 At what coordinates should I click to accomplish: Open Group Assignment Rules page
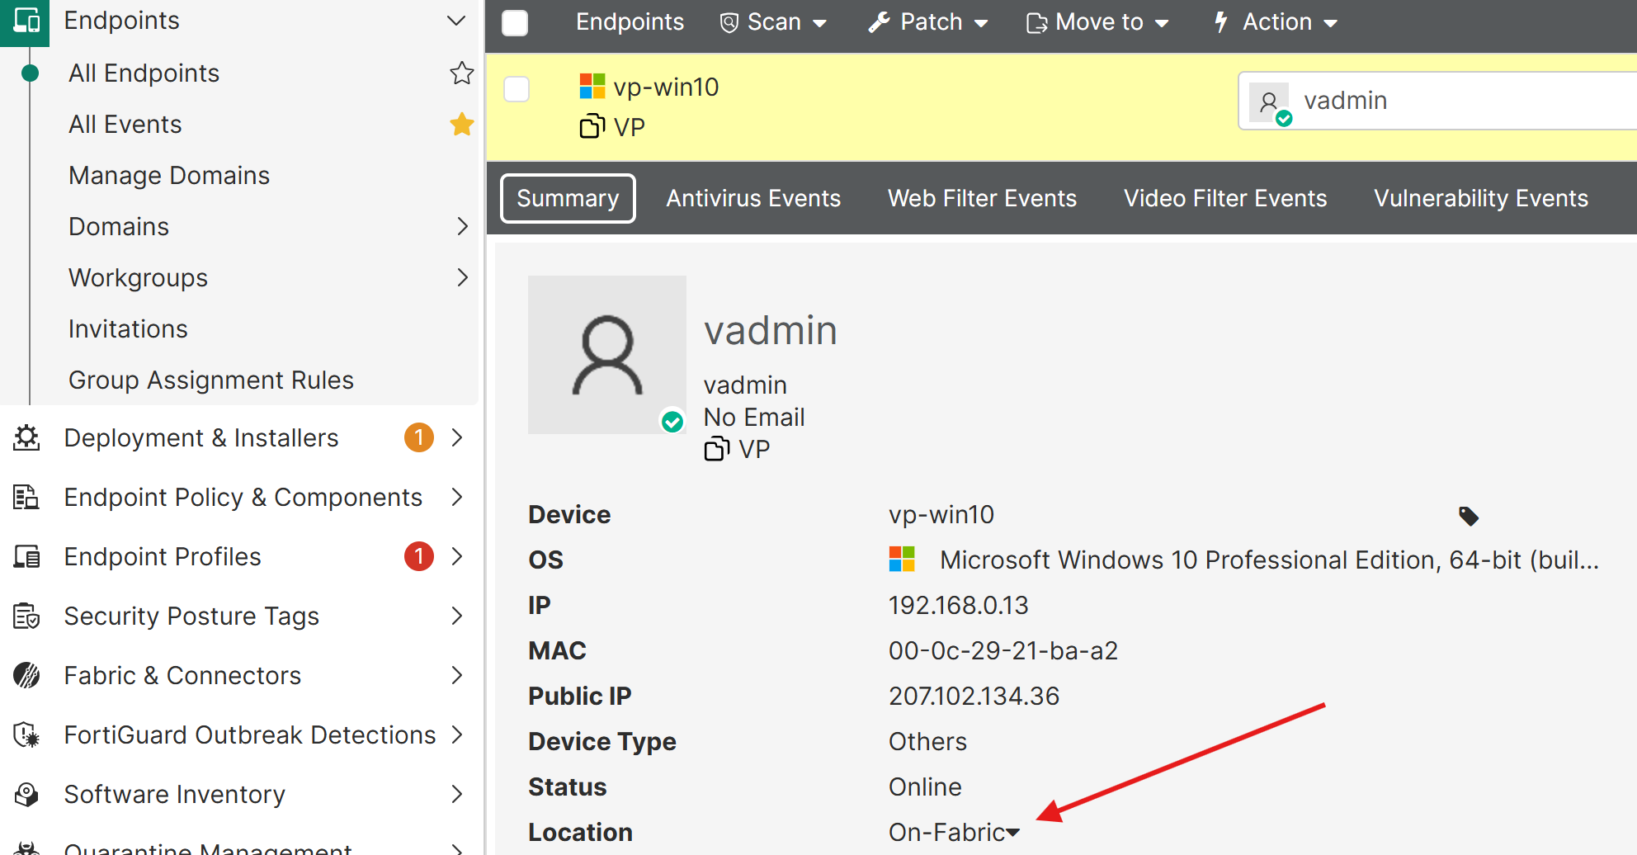tap(211, 380)
